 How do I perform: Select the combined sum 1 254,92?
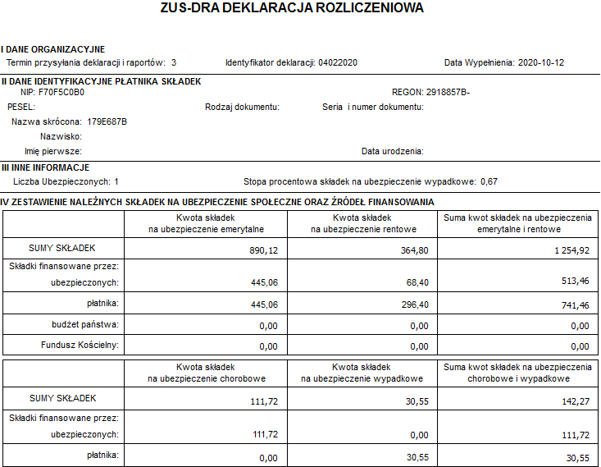pyautogui.click(x=571, y=250)
